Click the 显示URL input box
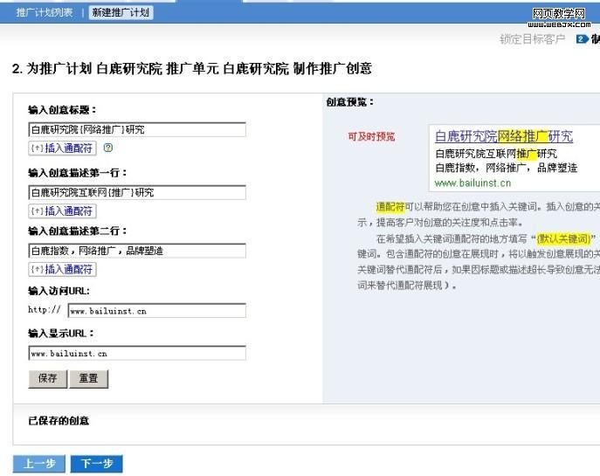Viewport: 600px width, 476px height. (136, 353)
